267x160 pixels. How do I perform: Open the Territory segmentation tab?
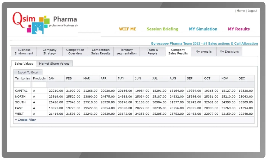tap(126, 52)
